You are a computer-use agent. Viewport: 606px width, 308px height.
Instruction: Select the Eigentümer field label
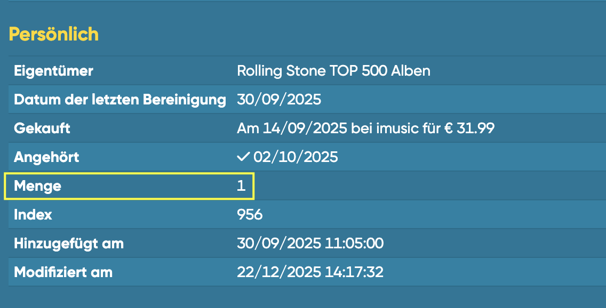click(x=53, y=70)
